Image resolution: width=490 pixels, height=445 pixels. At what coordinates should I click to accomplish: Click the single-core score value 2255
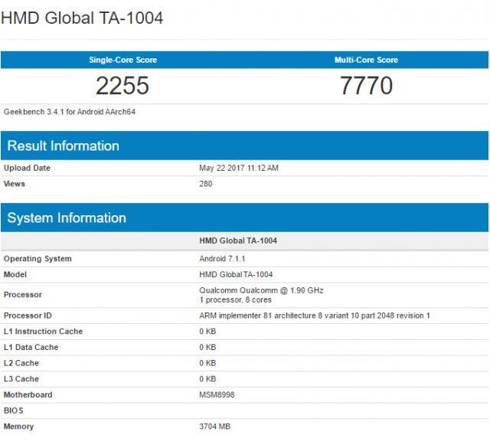pos(122,86)
